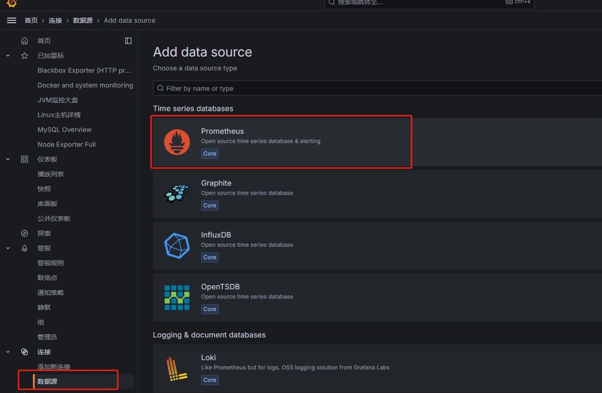602x393 pixels.
Task: Go to 播放列表
Action: point(51,174)
